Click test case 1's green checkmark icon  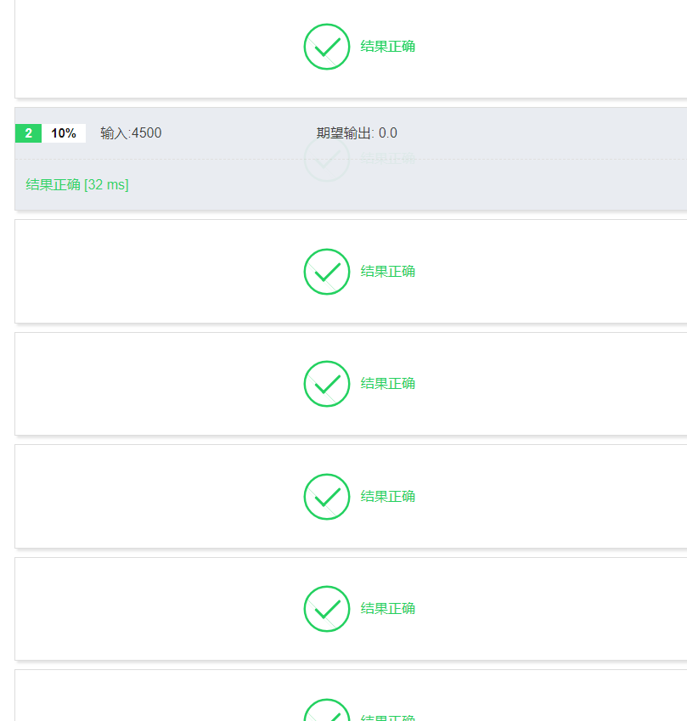327,47
